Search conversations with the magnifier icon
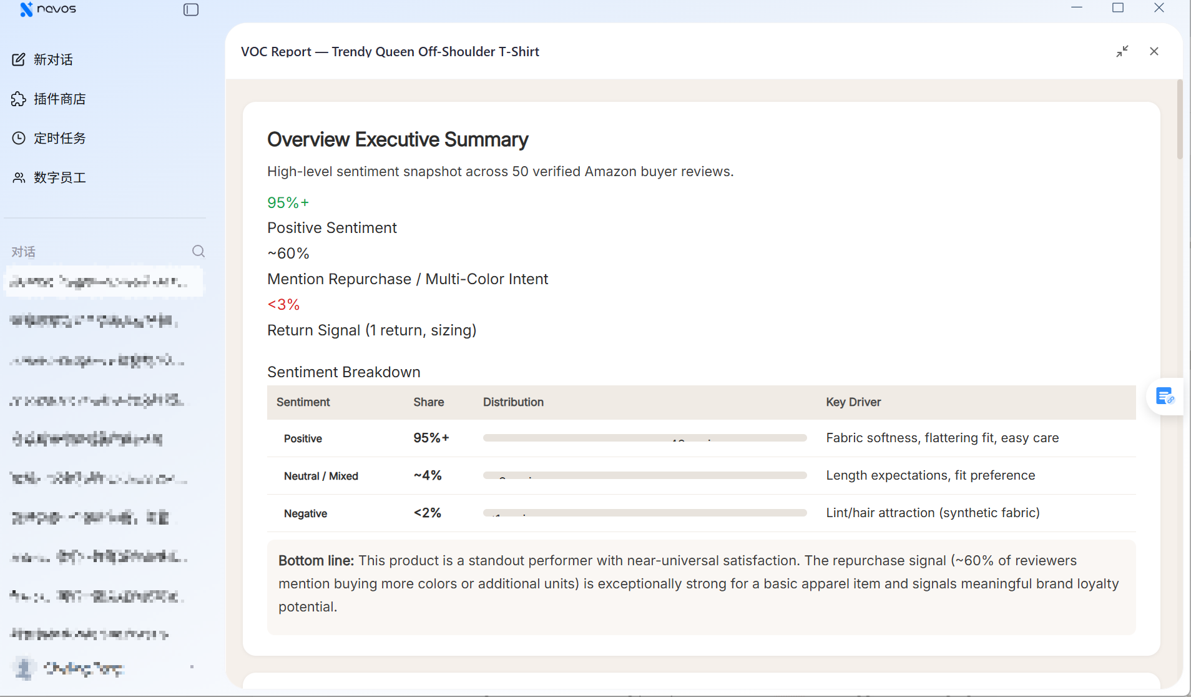Viewport: 1191px width, 697px height. [x=198, y=251]
